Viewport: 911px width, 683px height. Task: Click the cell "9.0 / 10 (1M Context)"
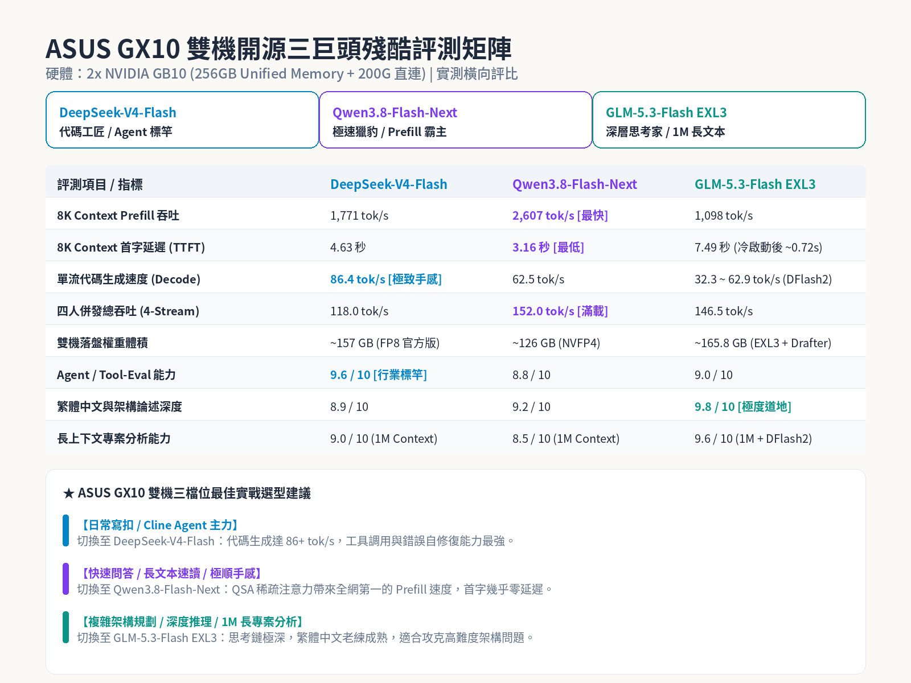click(384, 439)
